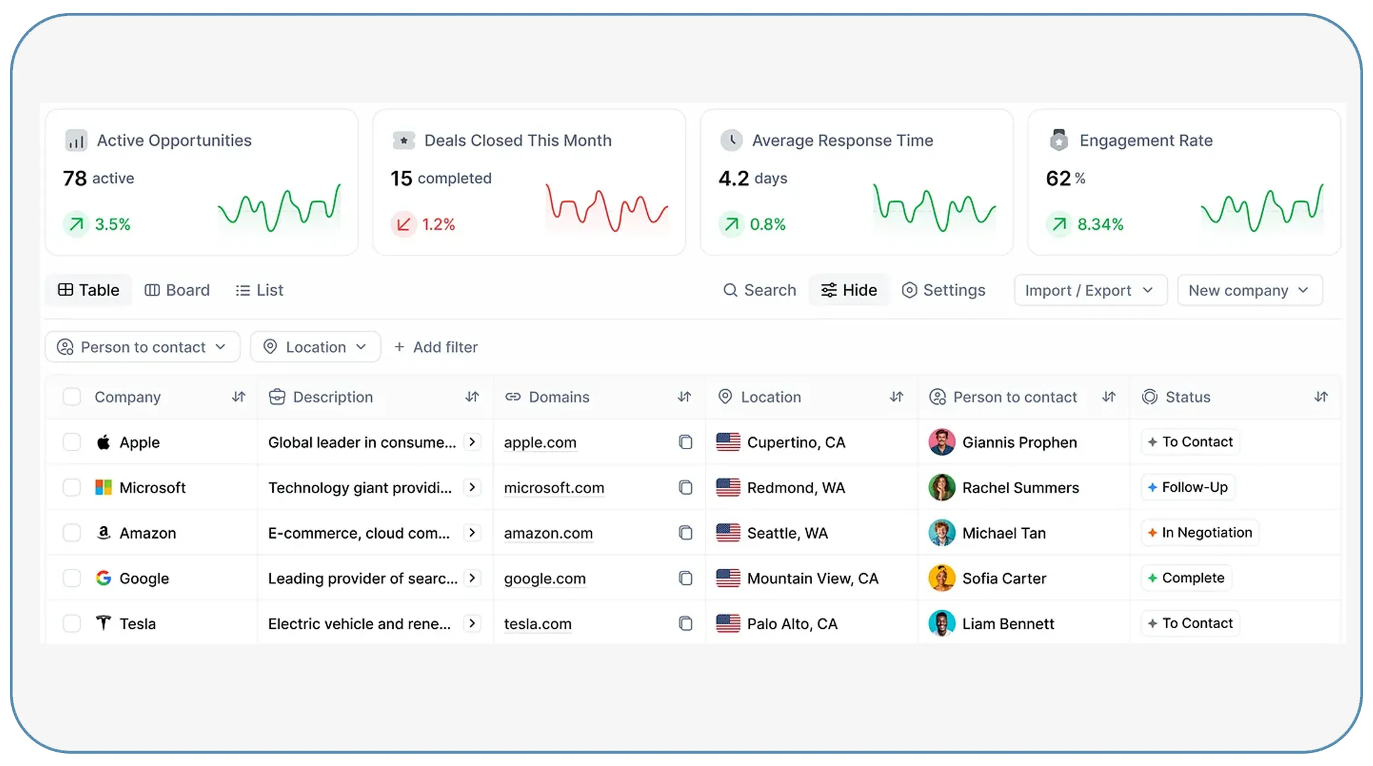Click the Deals Closed star ticket icon
Image resolution: width=1373 pixels, height=766 pixels.
point(403,141)
